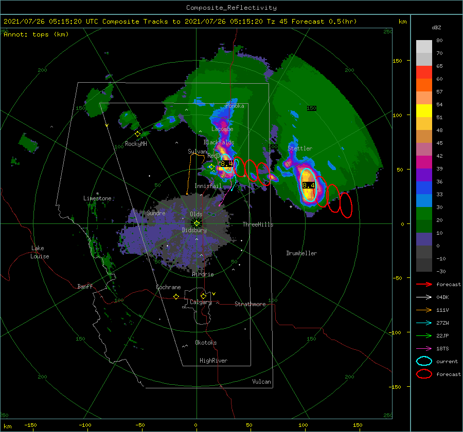Pick the red 60-65 dBZ swatch
The height and width of the screenshot is (432, 463).
coord(424,72)
